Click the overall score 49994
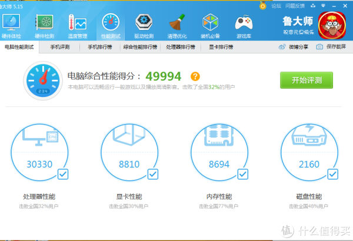Image resolution: width=353 pixels, height=241 pixels. 164,76
